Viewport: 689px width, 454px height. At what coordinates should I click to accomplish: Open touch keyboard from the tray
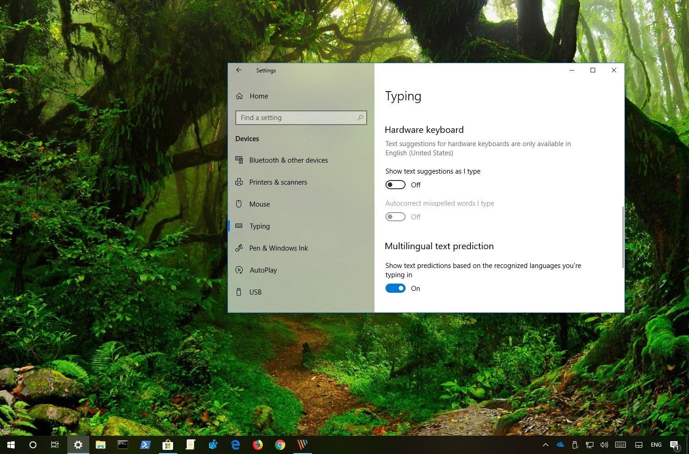pyautogui.click(x=621, y=444)
